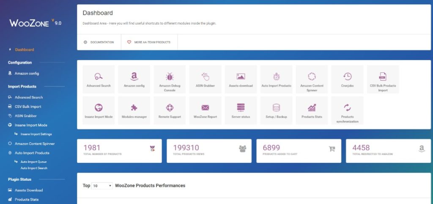Open CSV Bulk Import sidebar item
This screenshot has width=433, height=204.
pos(28,107)
